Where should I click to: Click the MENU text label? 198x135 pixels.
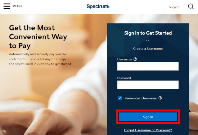pos(17,6)
